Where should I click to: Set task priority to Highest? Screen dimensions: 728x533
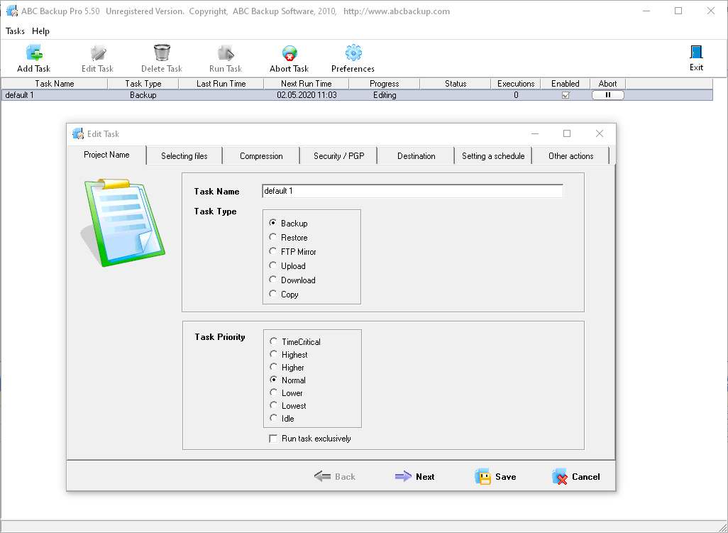point(274,355)
